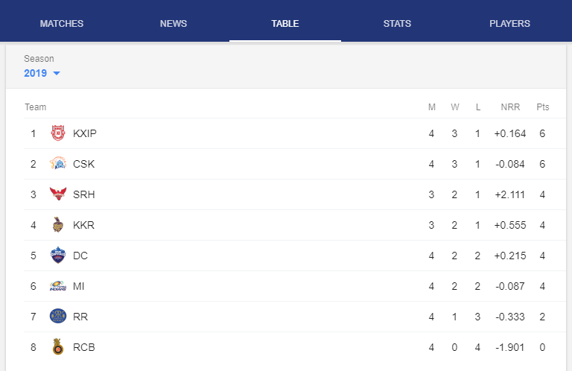The height and width of the screenshot is (371, 572).
Task: Open the KXIP team name link
Action: (85, 133)
